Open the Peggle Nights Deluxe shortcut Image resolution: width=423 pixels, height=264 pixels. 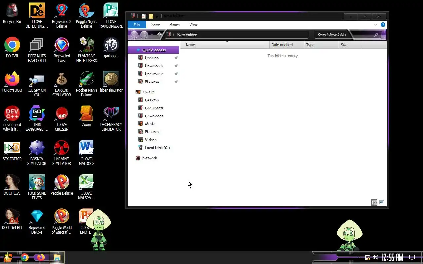pos(86,16)
